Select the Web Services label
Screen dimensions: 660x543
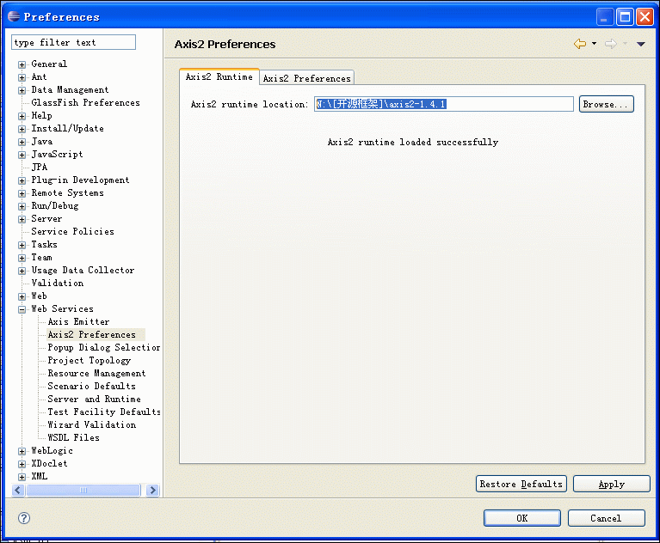click(62, 309)
